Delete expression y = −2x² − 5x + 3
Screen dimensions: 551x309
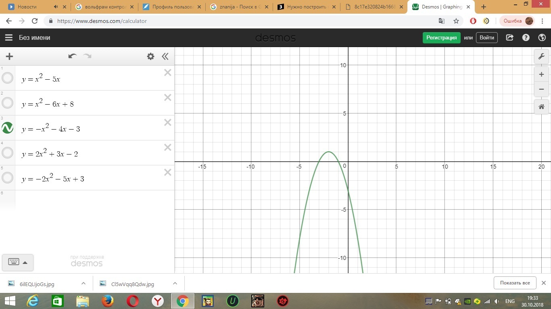[x=168, y=172]
